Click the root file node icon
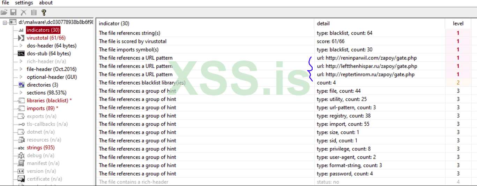 pos(13,22)
